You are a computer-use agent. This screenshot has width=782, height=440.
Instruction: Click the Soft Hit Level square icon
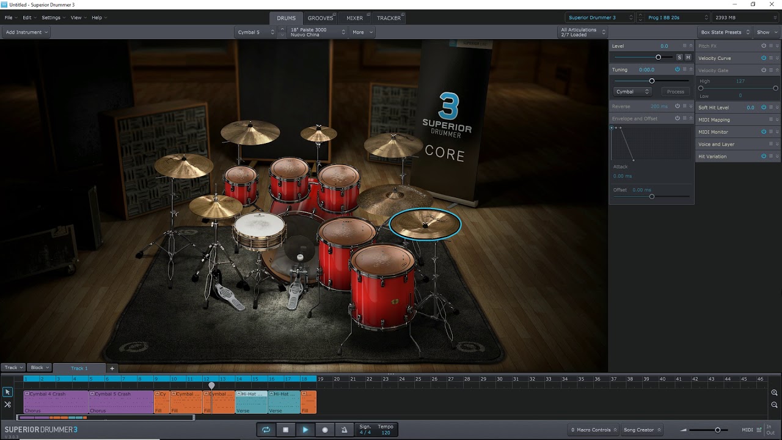click(x=770, y=107)
